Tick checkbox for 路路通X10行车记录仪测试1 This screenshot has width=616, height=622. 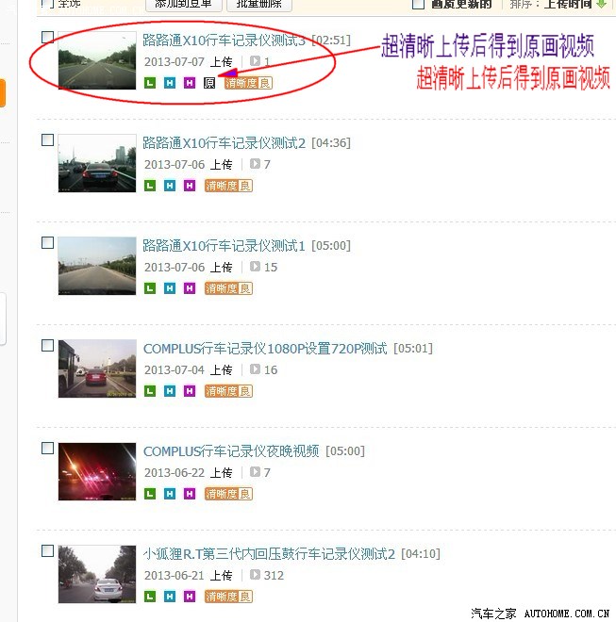point(48,243)
